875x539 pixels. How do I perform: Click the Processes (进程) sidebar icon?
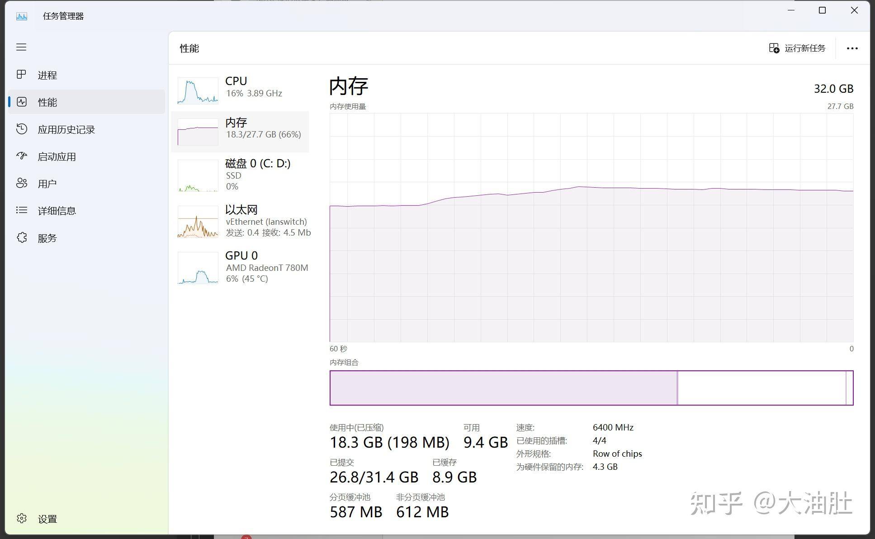[21, 75]
